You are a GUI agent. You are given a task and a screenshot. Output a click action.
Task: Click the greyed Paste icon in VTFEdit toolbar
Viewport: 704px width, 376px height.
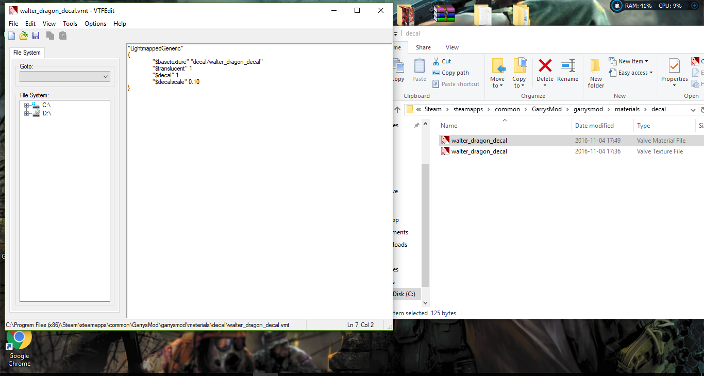[x=63, y=36]
